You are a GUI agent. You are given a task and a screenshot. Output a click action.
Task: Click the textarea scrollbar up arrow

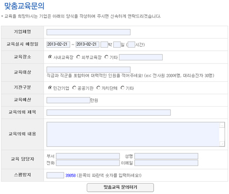pos(222,125)
